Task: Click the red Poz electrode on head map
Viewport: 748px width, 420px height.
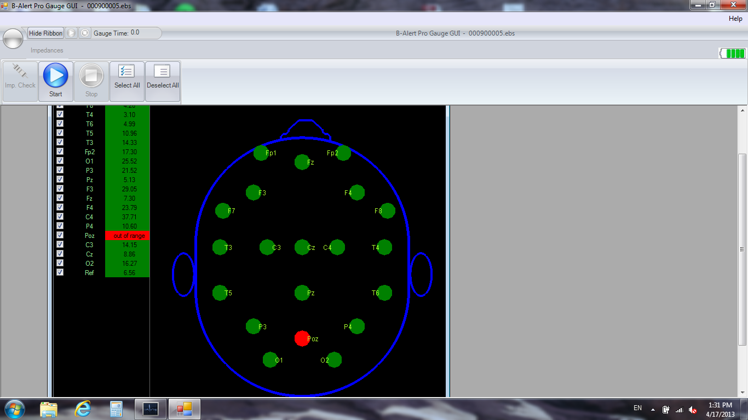Action: (302, 339)
